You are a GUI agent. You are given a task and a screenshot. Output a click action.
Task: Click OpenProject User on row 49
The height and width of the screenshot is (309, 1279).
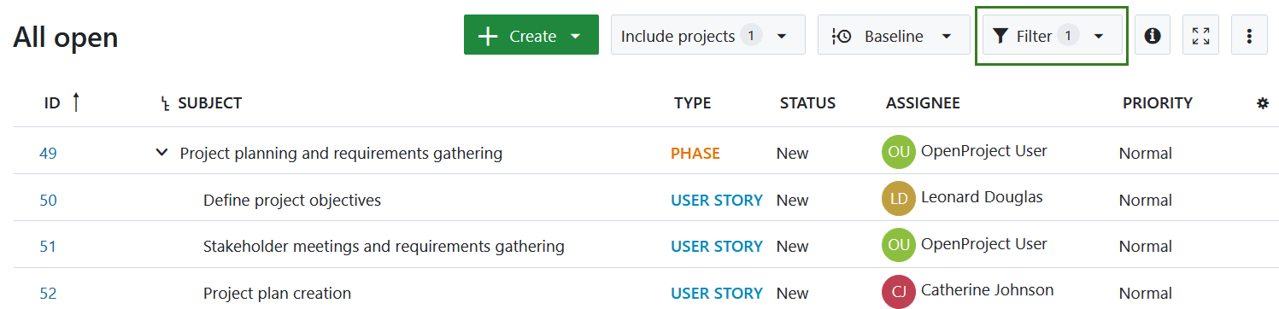pyautogui.click(x=983, y=151)
